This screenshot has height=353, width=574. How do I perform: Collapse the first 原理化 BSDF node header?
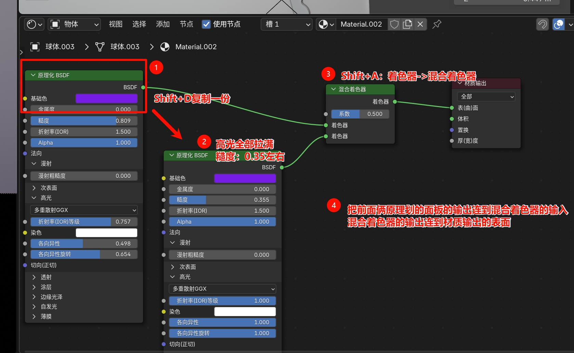pos(33,75)
